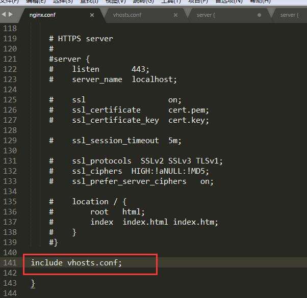Open the first 'server {' tab
307x298 pixels.
206,15
